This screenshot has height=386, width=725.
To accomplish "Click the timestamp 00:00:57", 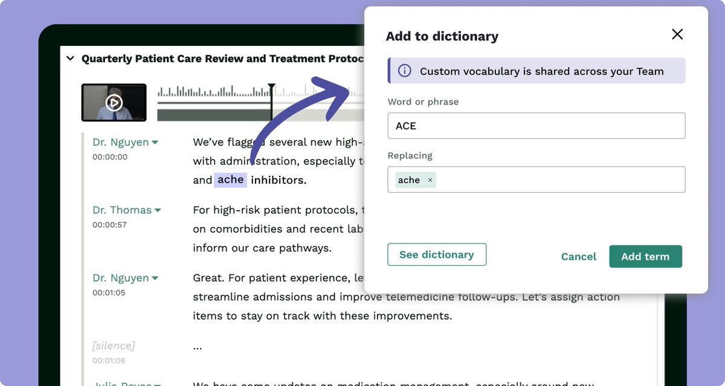I will (x=110, y=225).
